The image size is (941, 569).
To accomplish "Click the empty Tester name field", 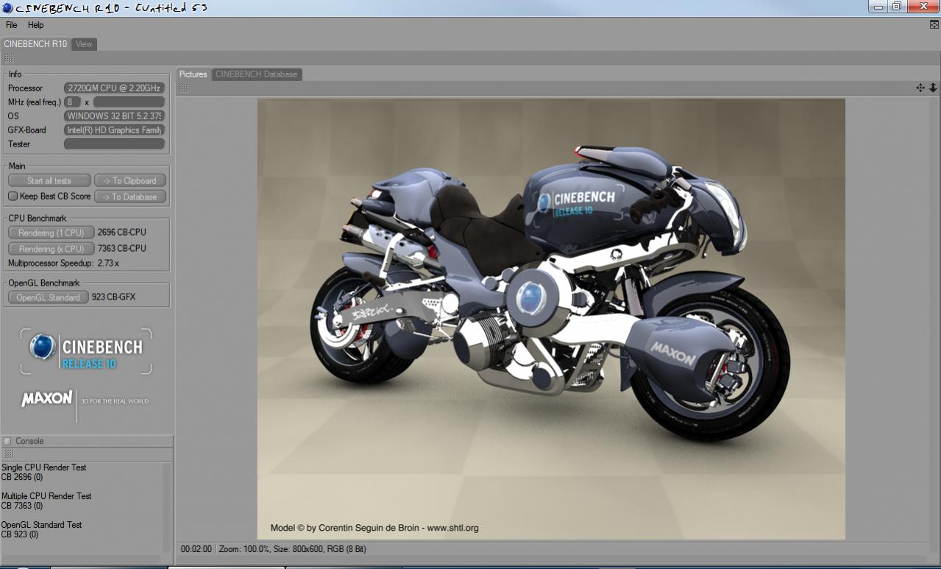I will pyautogui.click(x=114, y=144).
